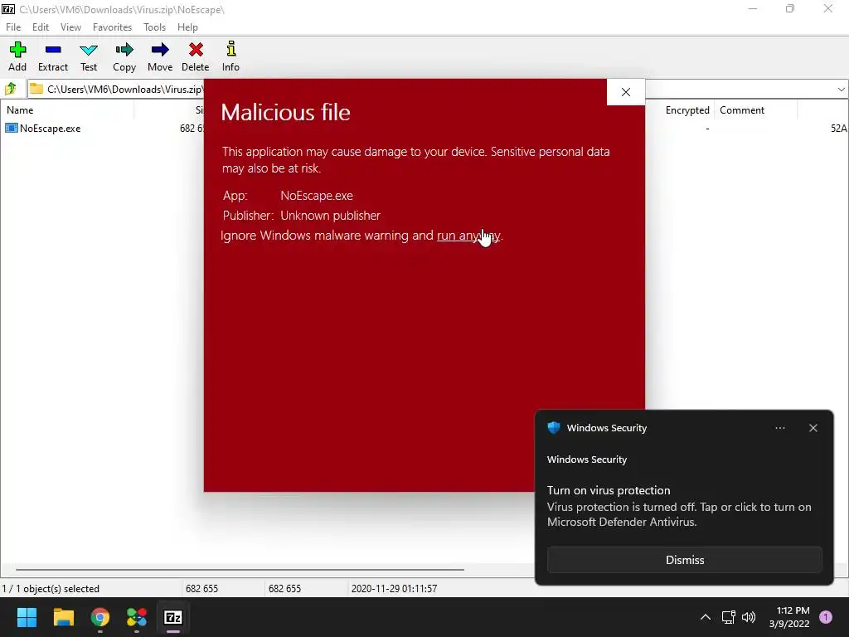The image size is (849, 637).
Task: Open Google Chrome from the taskbar
Action: 100,617
